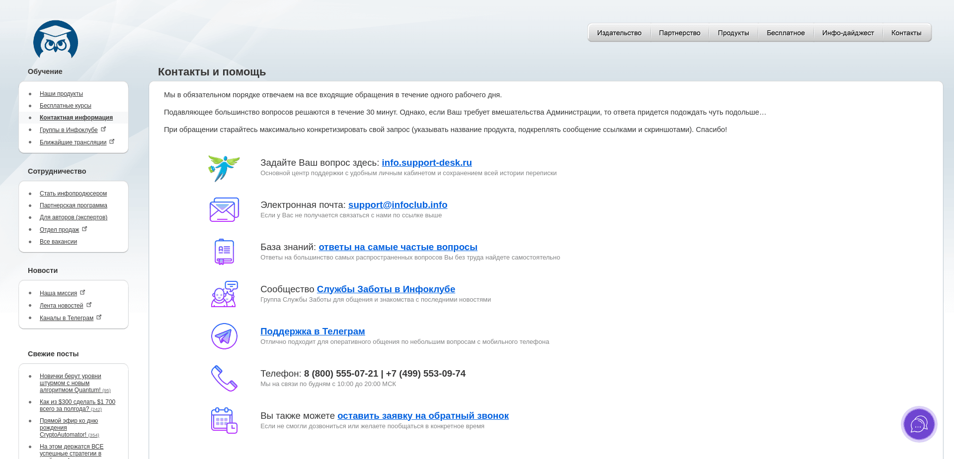The width and height of the screenshot is (954, 459).
Task: Open the Издательство menu item
Action: tap(619, 33)
